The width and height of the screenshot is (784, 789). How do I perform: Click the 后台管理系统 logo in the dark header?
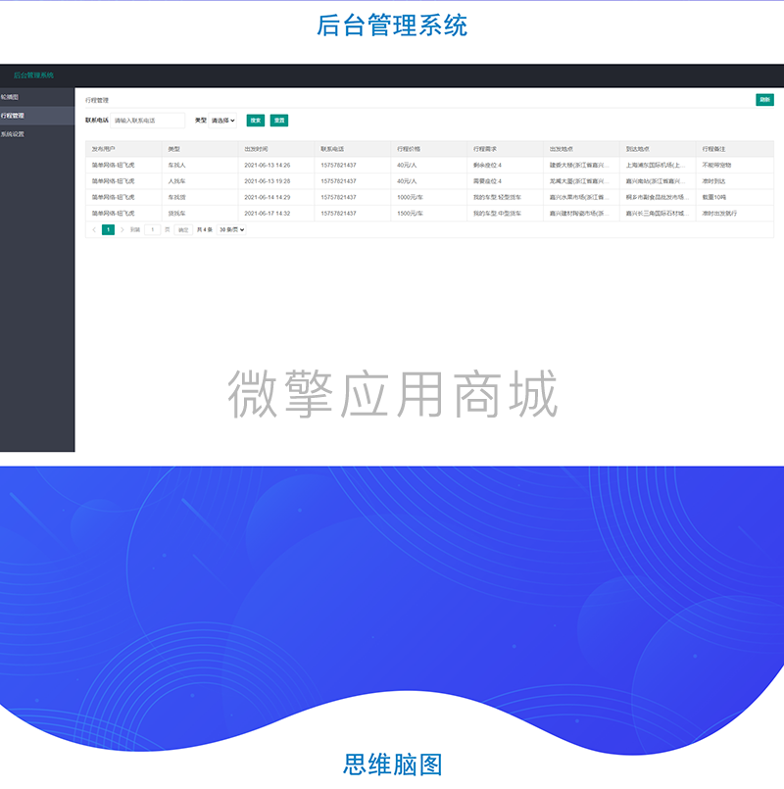pyautogui.click(x=33, y=75)
